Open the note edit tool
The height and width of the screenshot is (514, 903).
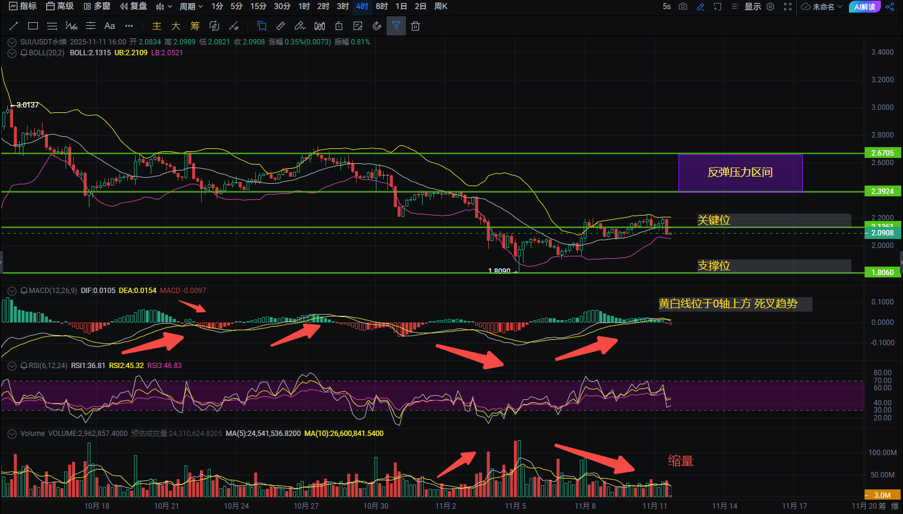pos(358,26)
